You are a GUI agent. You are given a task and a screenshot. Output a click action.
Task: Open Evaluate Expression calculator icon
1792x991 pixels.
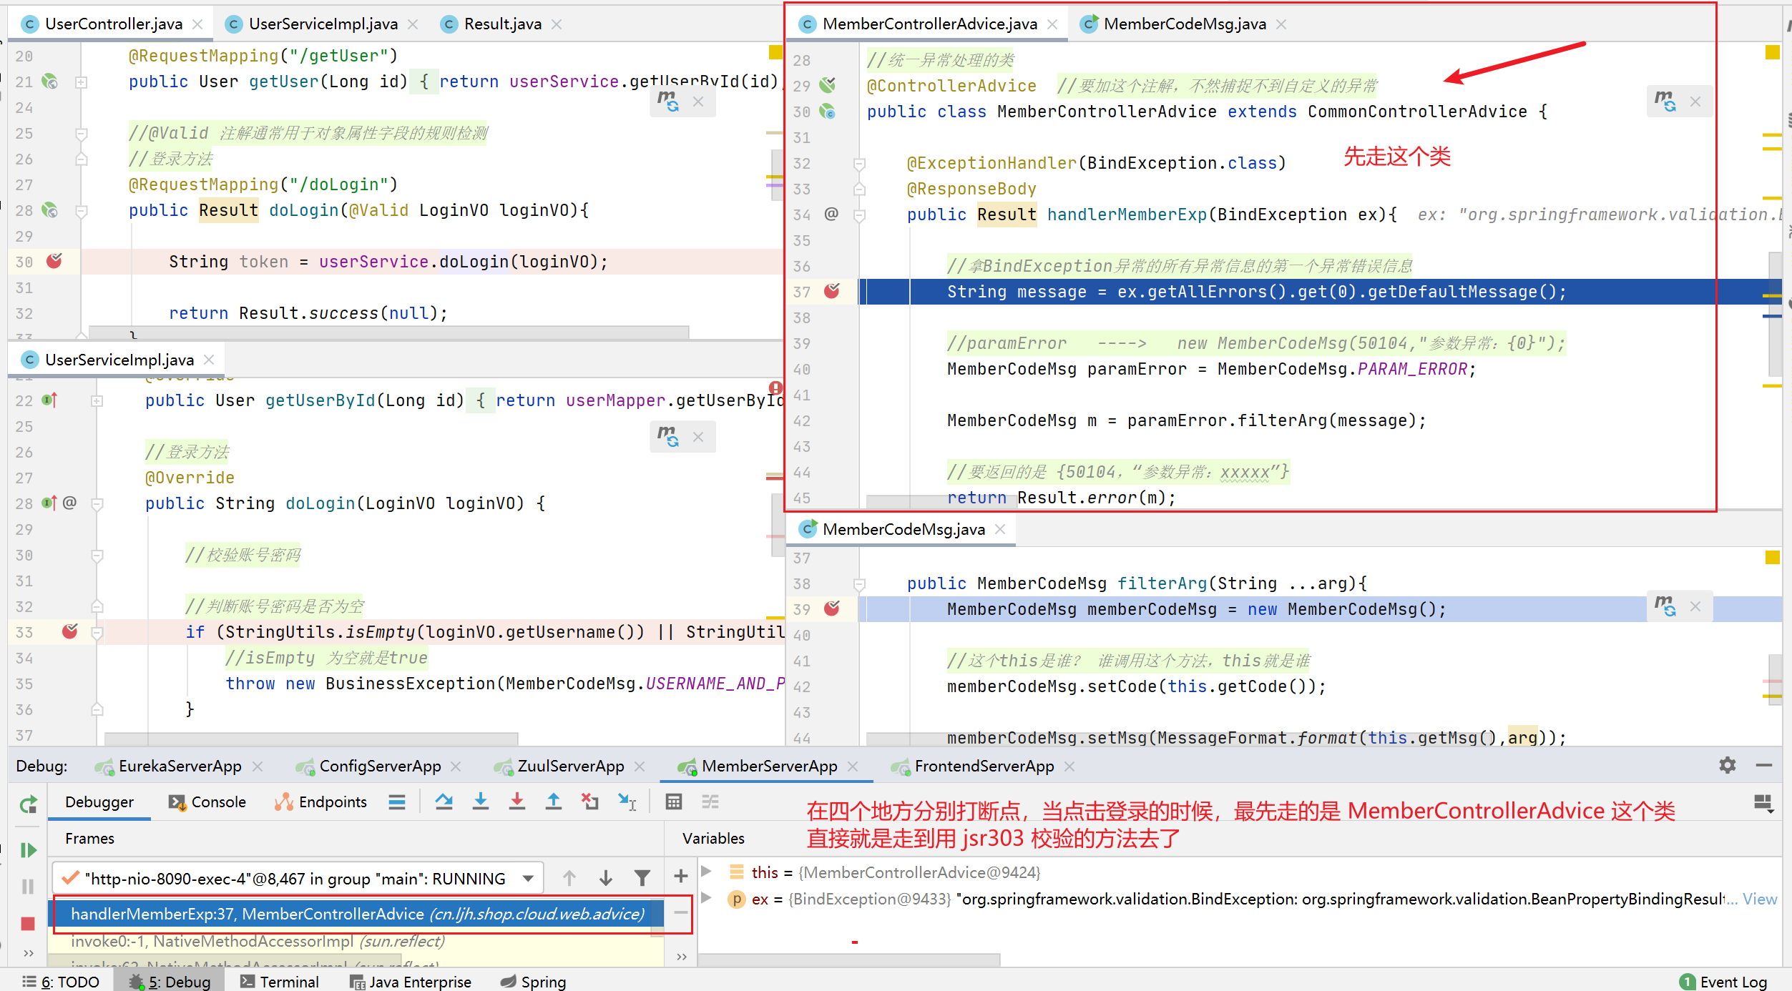(x=674, y=802)
